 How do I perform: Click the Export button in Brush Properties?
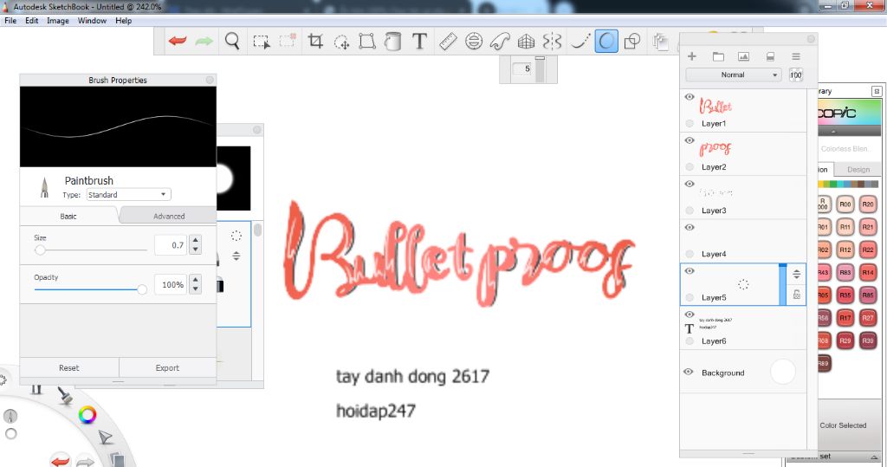pyautogui.click(x=167, y=368)
